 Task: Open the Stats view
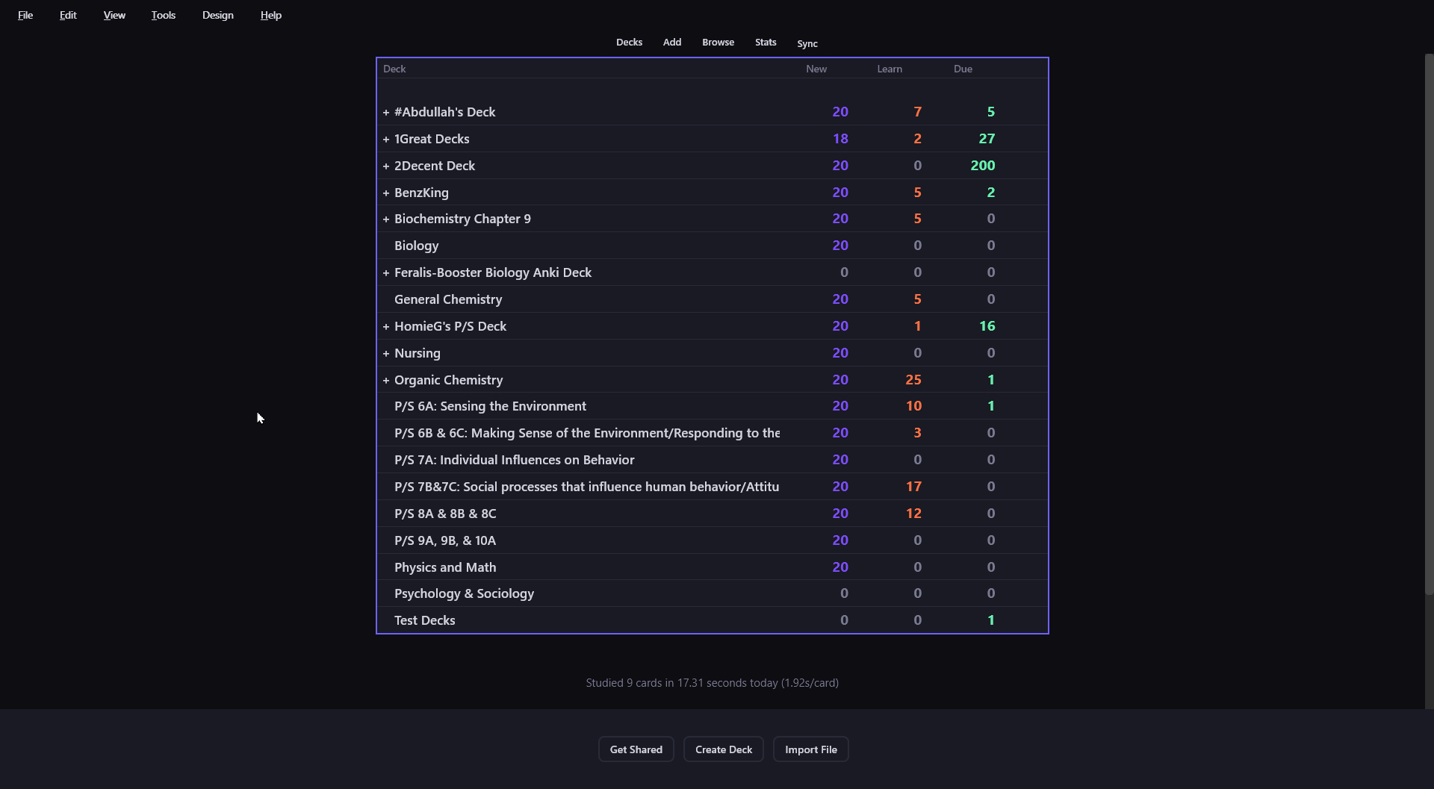click(766, 43)
